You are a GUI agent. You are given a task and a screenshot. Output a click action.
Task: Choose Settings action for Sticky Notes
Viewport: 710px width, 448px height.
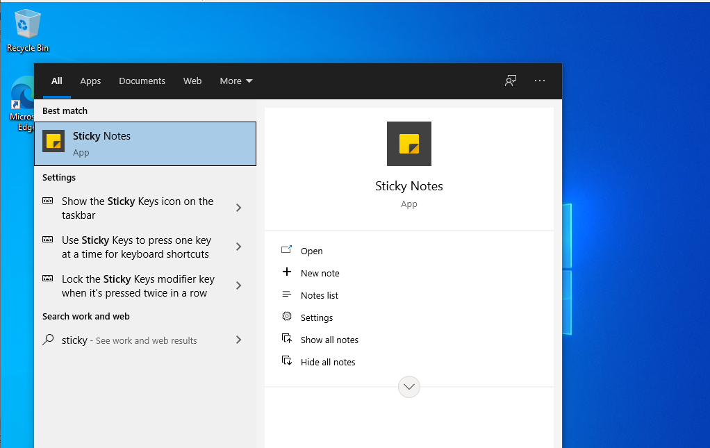click(x=317, y=317)
